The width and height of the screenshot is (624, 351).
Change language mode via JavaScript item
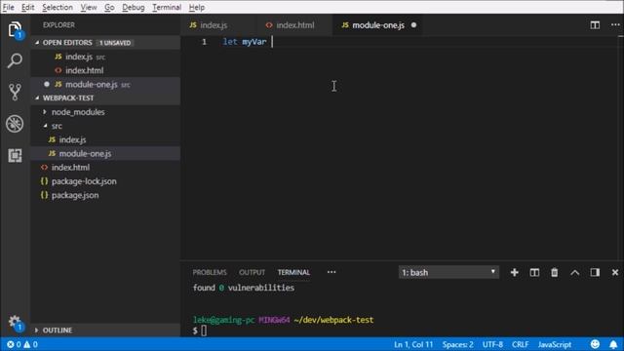(555, 344)
